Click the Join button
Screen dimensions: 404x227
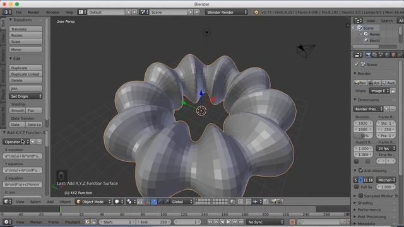pyautogui.click(x=25, y=88)
